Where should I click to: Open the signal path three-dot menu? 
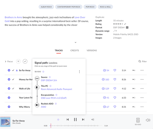coord(79,72)
